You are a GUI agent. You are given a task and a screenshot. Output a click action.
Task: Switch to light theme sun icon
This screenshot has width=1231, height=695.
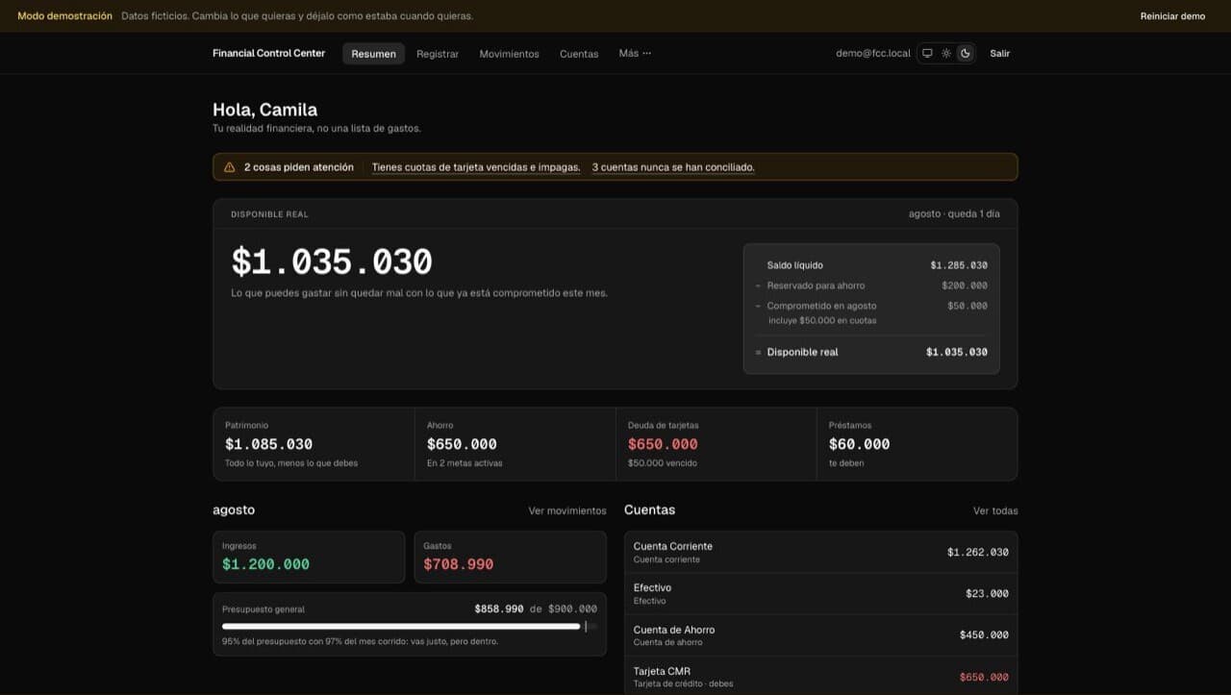(x=946, y=54)
